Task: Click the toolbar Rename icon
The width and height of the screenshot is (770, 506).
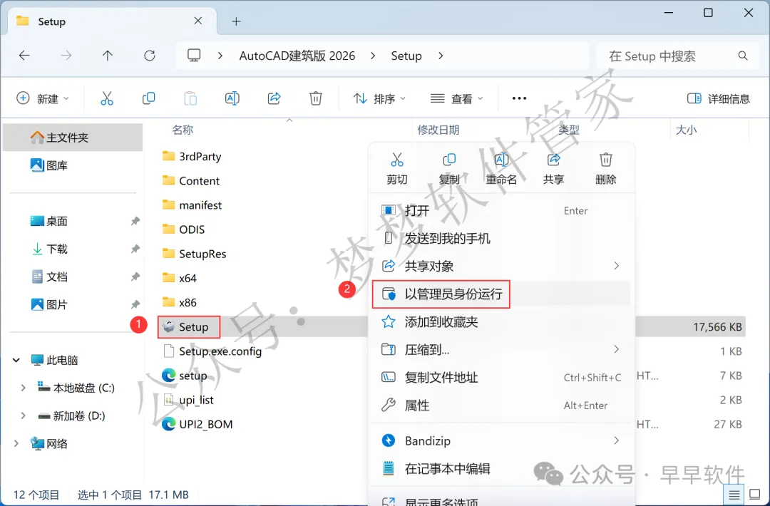Action: click(x=232, y=98)
